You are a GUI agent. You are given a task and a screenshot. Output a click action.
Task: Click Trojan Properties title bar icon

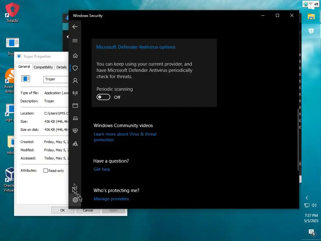19,56
